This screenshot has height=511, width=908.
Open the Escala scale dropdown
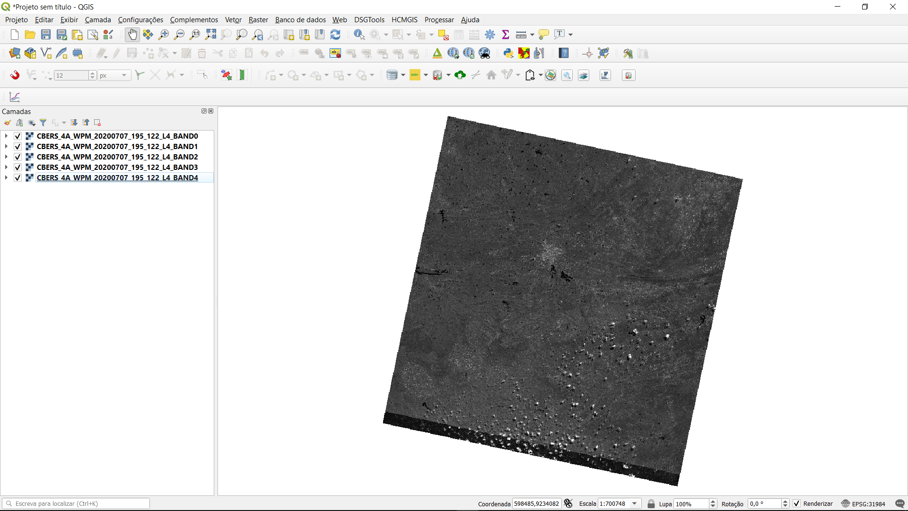point(635,503)
